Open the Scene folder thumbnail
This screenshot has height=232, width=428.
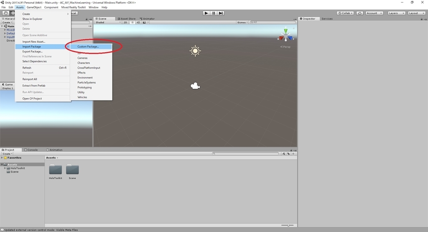tap(72, 169)
